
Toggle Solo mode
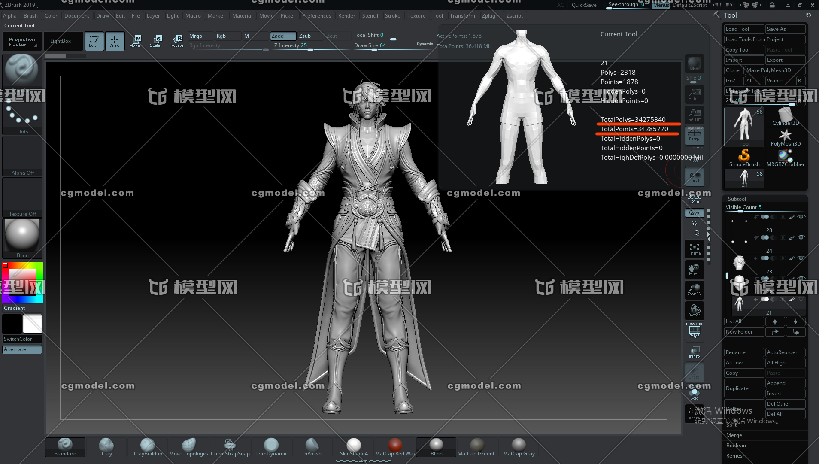[694, 394]
